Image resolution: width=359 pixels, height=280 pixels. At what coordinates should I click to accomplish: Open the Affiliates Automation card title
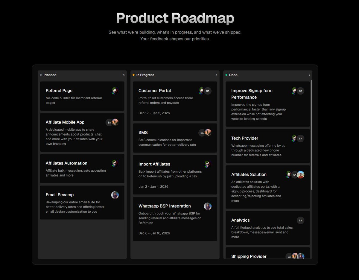click(x=66, y=163)
